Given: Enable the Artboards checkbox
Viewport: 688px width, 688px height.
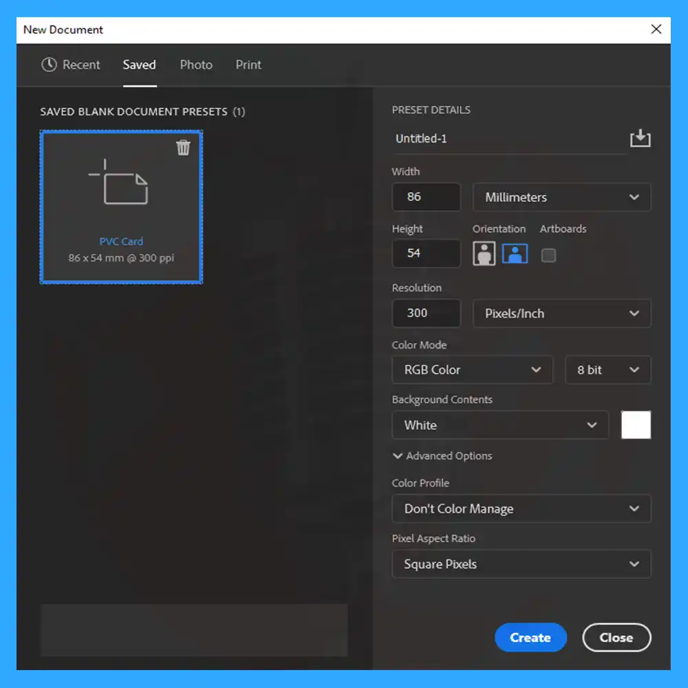Looking at the screenshot, I should point(548,255).
